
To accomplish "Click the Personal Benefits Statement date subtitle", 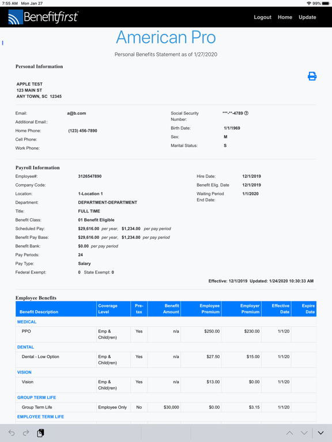I will tap(166, 55).
